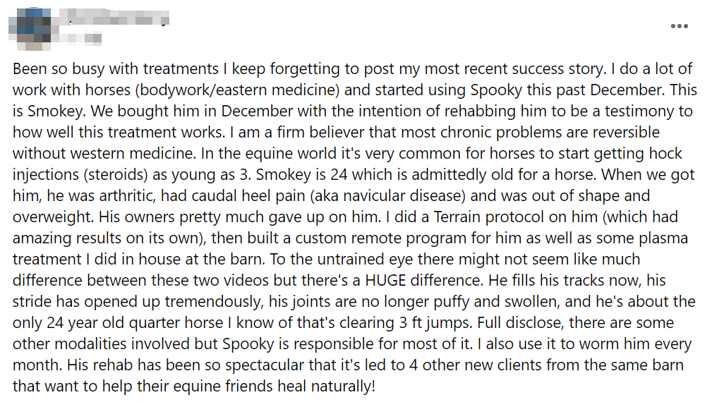
Task: Click the blurred post timestamp below the name
Action: 79,39
